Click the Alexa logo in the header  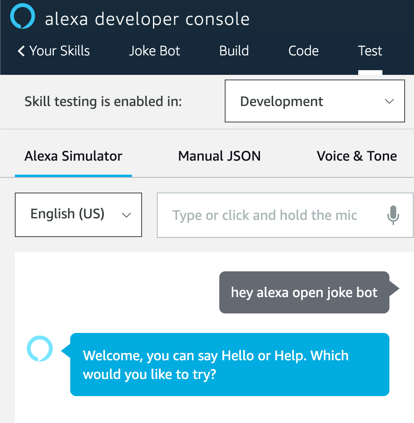[x=22, y=16]
